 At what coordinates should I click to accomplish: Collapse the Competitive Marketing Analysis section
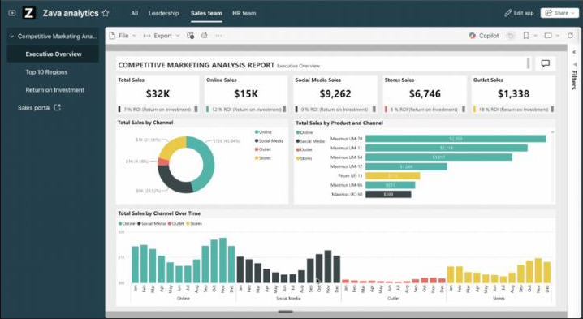click(12, 37)
